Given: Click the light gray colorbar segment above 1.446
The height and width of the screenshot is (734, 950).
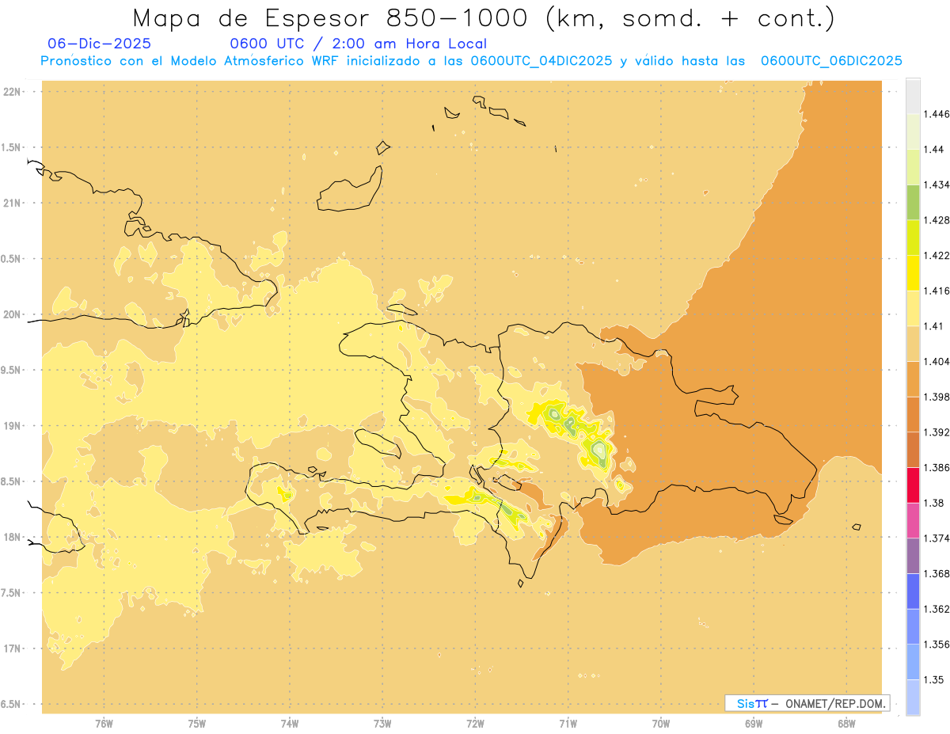Looking at the screenshot, I should (x=913, y=96).
